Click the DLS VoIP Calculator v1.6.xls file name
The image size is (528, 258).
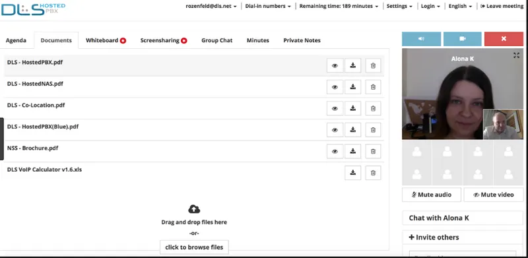(x=44, y=170)
